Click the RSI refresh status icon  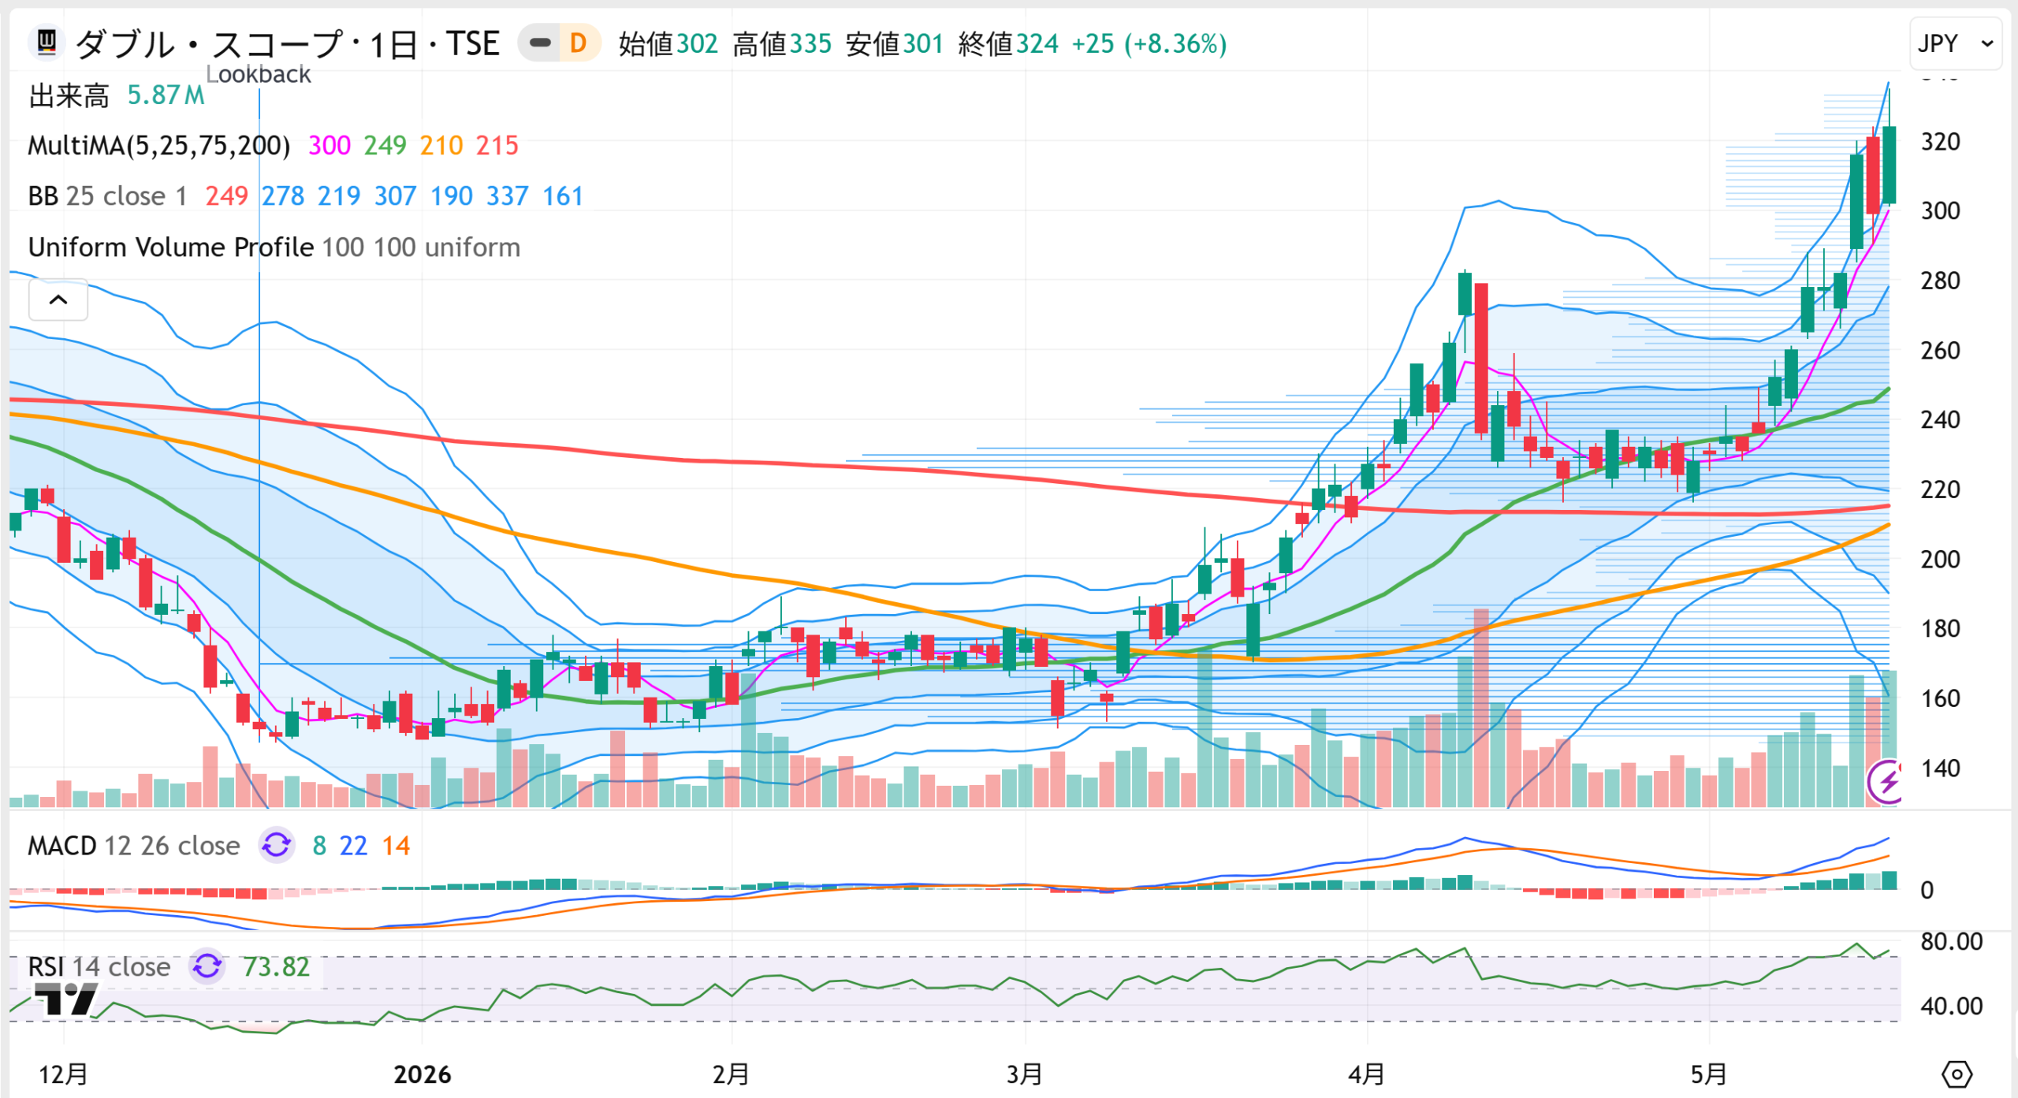(x=207, y=966)
